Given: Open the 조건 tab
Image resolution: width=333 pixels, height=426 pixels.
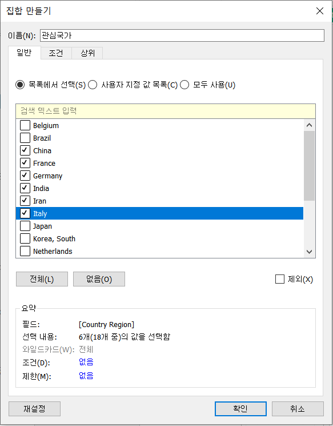Looking at the screenshot, I should (56, 53).
